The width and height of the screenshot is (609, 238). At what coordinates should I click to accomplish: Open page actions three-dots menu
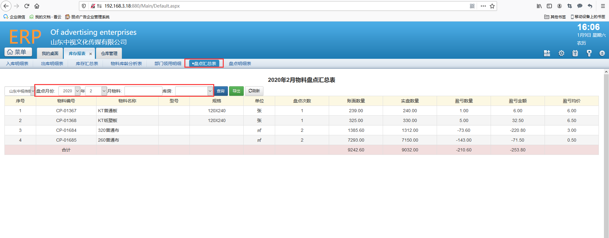click(483, 6)
